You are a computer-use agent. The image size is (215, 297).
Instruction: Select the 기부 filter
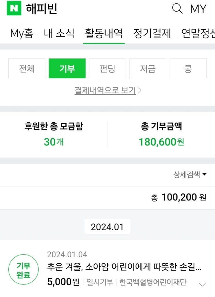67,68
